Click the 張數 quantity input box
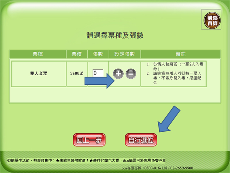This screenshot has width=230, height=173. point(98,73)
